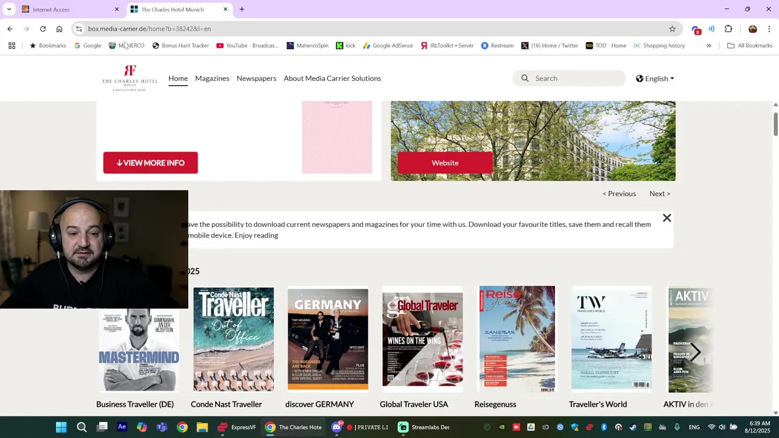
Task: Click the microphone tray icon
Action: coord(677,427)
